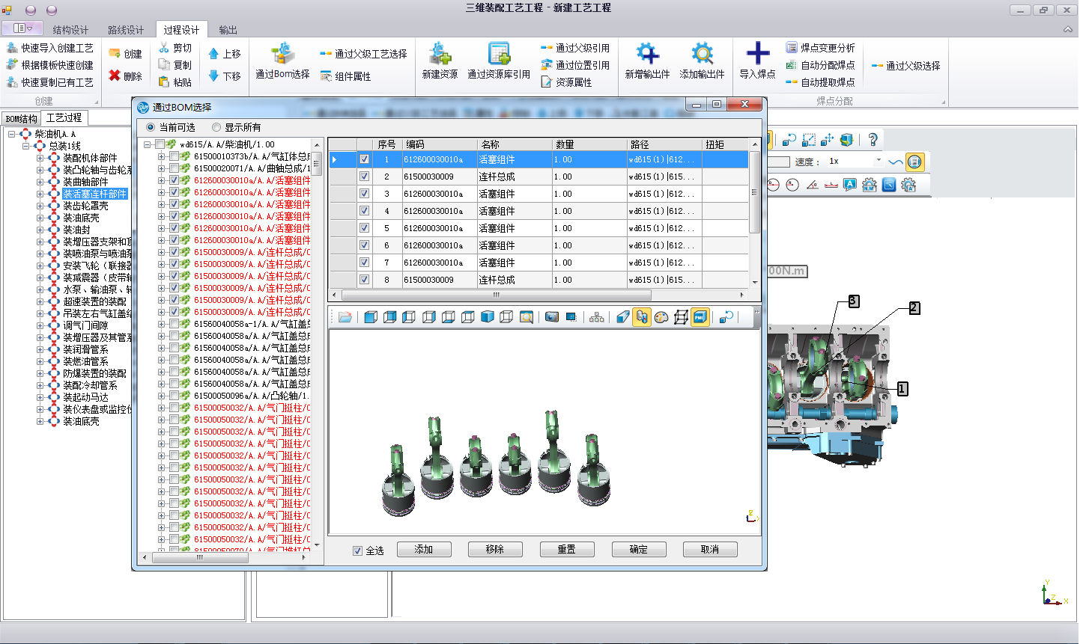Click the 重置 button
The image size is (1080, 644).
(567, 550)
